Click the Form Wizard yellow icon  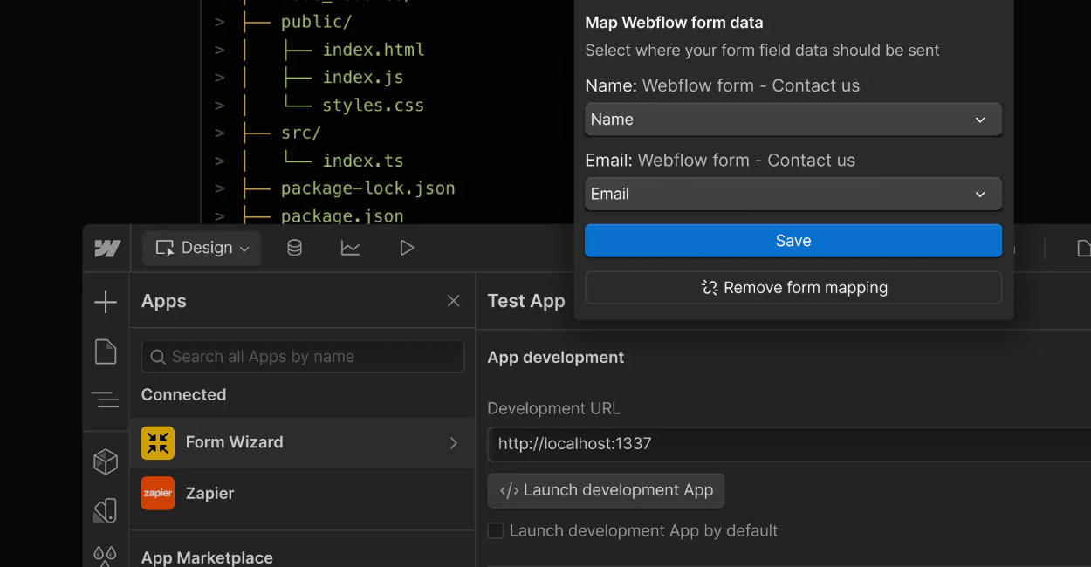point(158,443)
